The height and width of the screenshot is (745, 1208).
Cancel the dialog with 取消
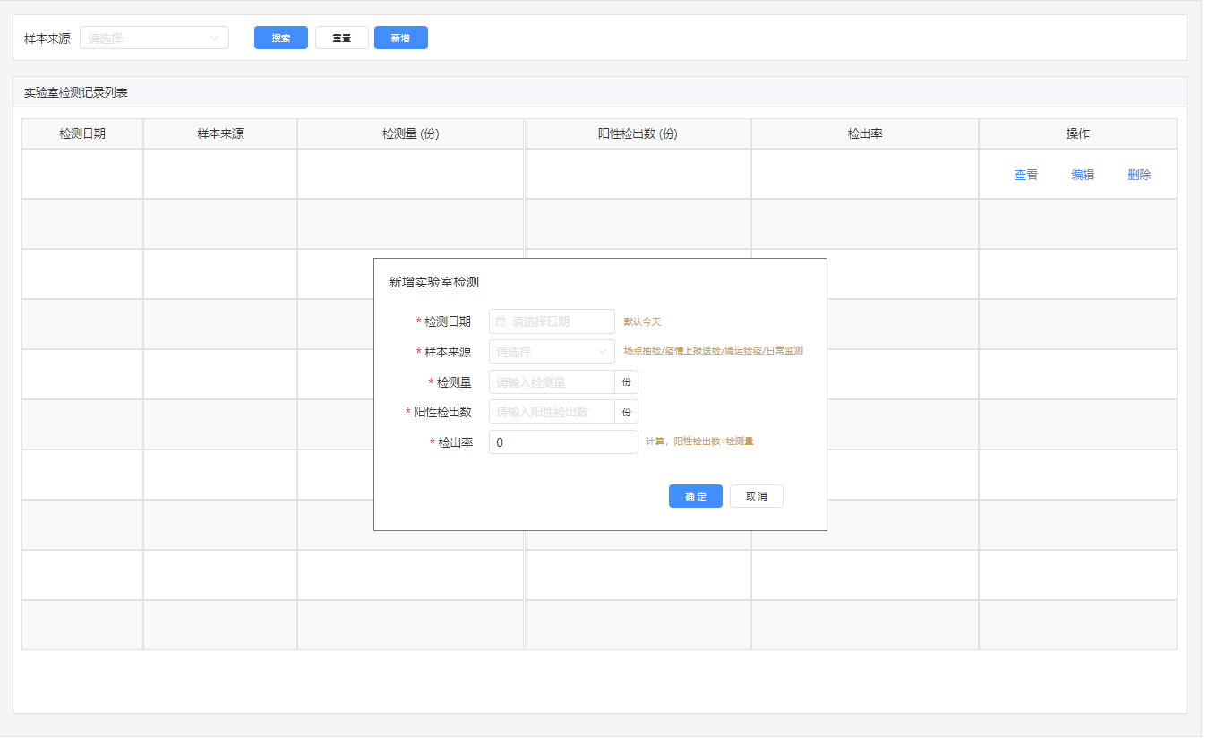[x=757, y=496]
